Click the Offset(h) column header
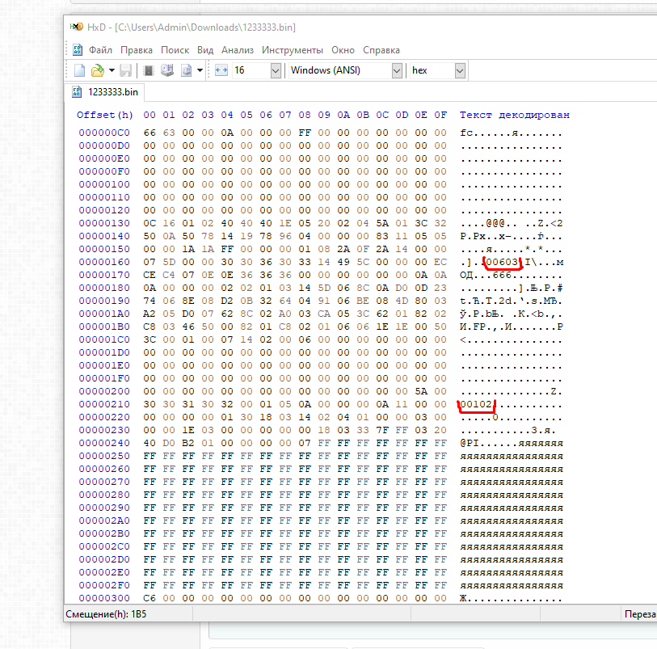Viewport: 657px width, 649px height. 105,115
